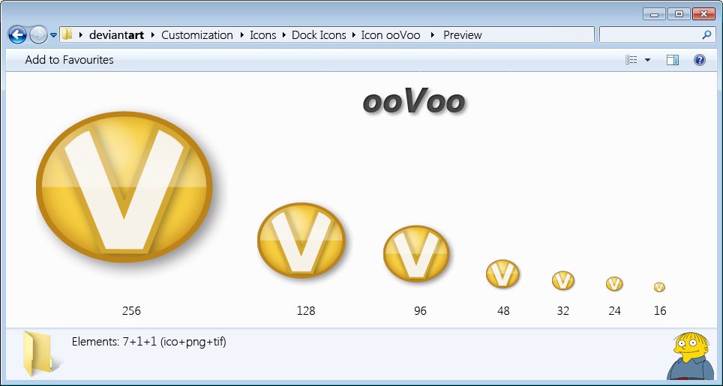
Task: Open the recent pages dropdown arrow
Action: tap(53, 35)
